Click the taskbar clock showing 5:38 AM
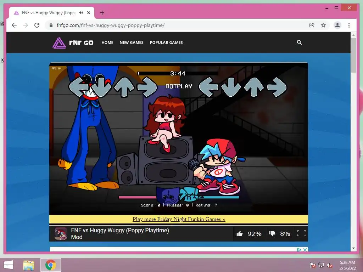Screen dimensions: 363x272 (347, 265)
